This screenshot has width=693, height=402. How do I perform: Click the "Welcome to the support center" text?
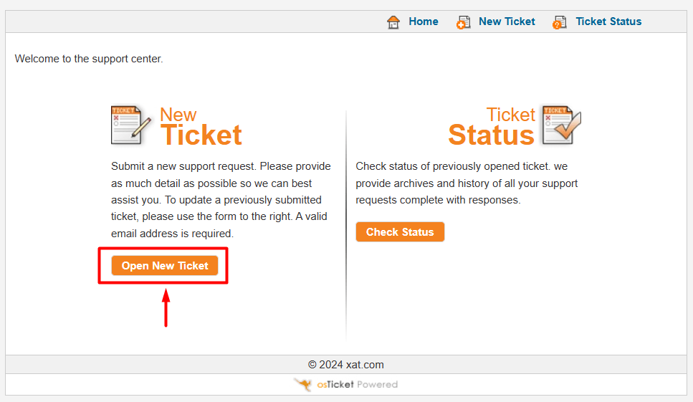point(89,59)
